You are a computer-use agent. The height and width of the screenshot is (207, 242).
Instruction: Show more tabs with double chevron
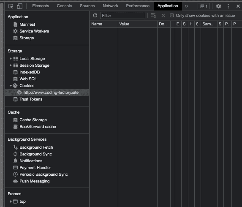[186, 6]
